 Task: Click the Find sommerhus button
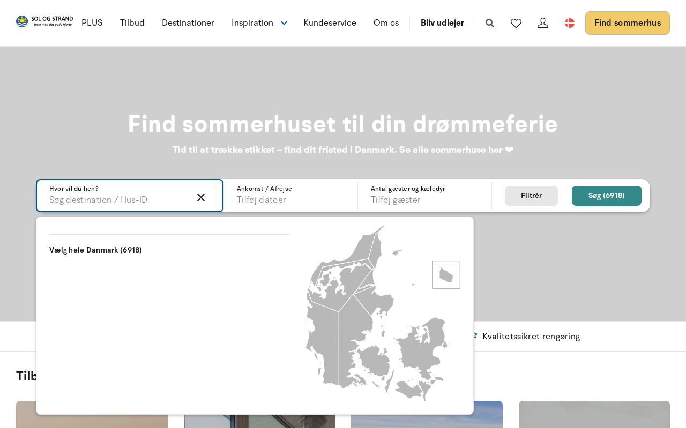627,23
